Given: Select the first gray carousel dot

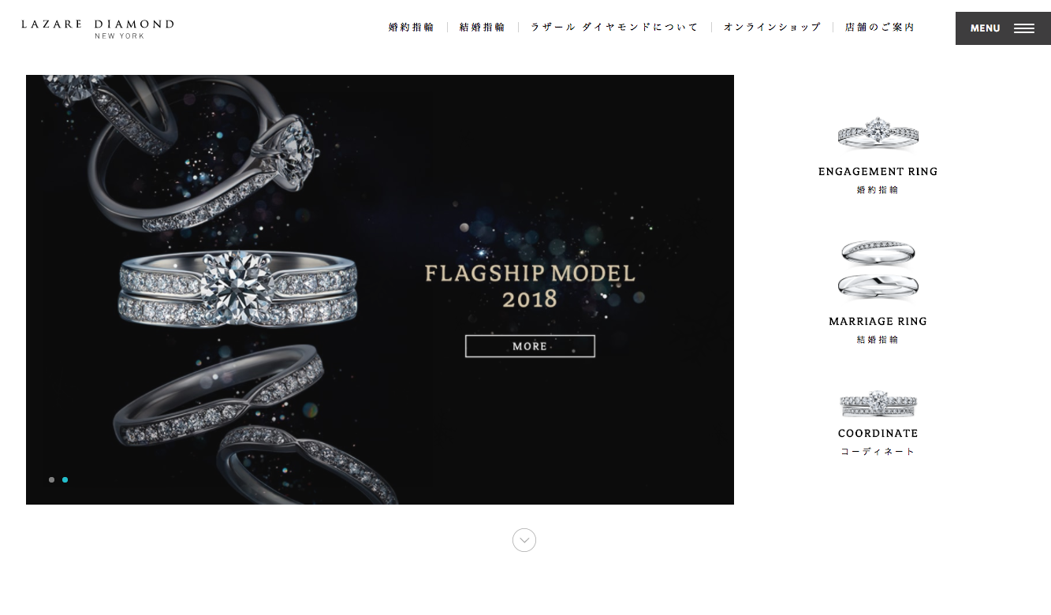Looking at the screenshot, I should (x=52, y=479).
